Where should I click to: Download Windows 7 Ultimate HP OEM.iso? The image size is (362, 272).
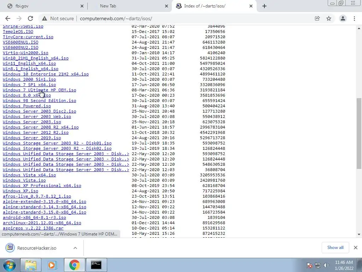click(x=39, y=90)
